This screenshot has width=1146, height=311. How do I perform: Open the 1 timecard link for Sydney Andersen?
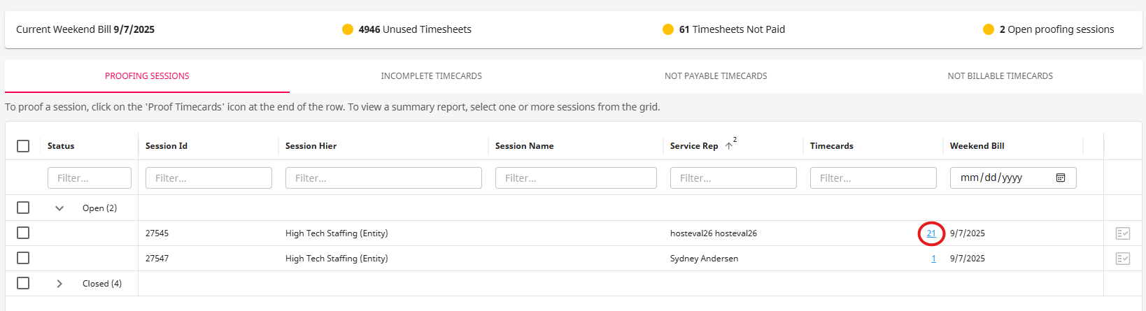click(933, 259)
